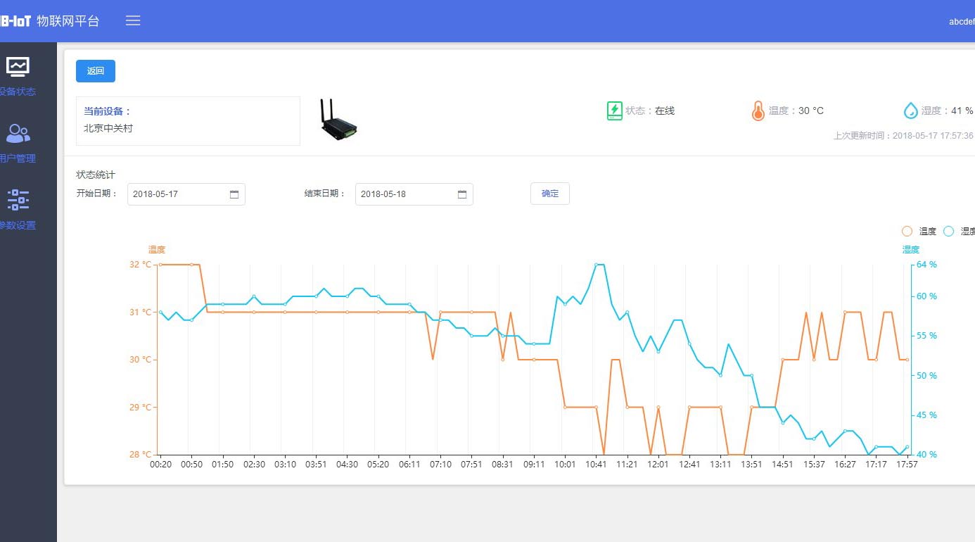Click the blue water drop humidity icon
The image size is (975, 542).
910,111
